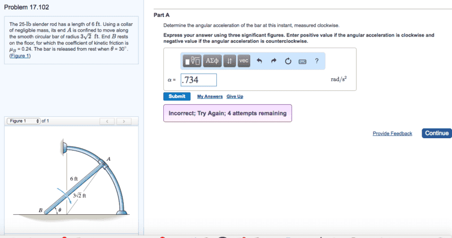Open the Figure 1 selector dropdown
This screenshot has width=452, height=238.
[24, 121]
